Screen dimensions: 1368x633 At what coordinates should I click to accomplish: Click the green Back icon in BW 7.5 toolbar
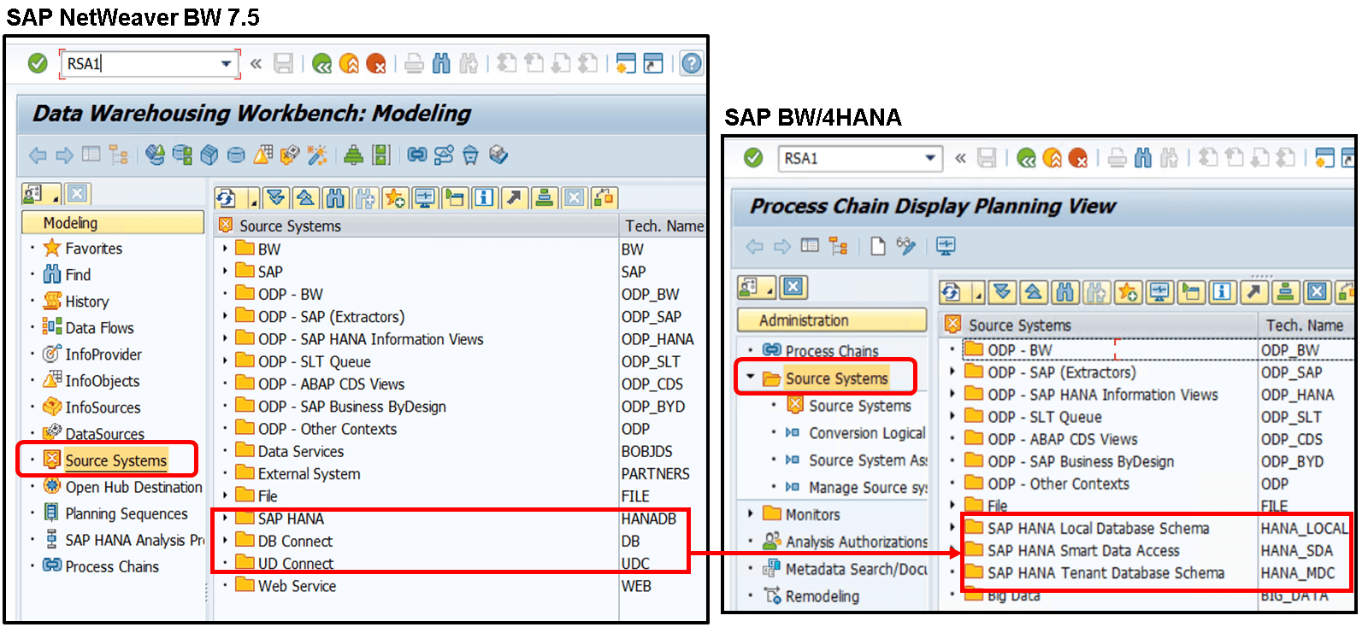[x=322, y=63]
